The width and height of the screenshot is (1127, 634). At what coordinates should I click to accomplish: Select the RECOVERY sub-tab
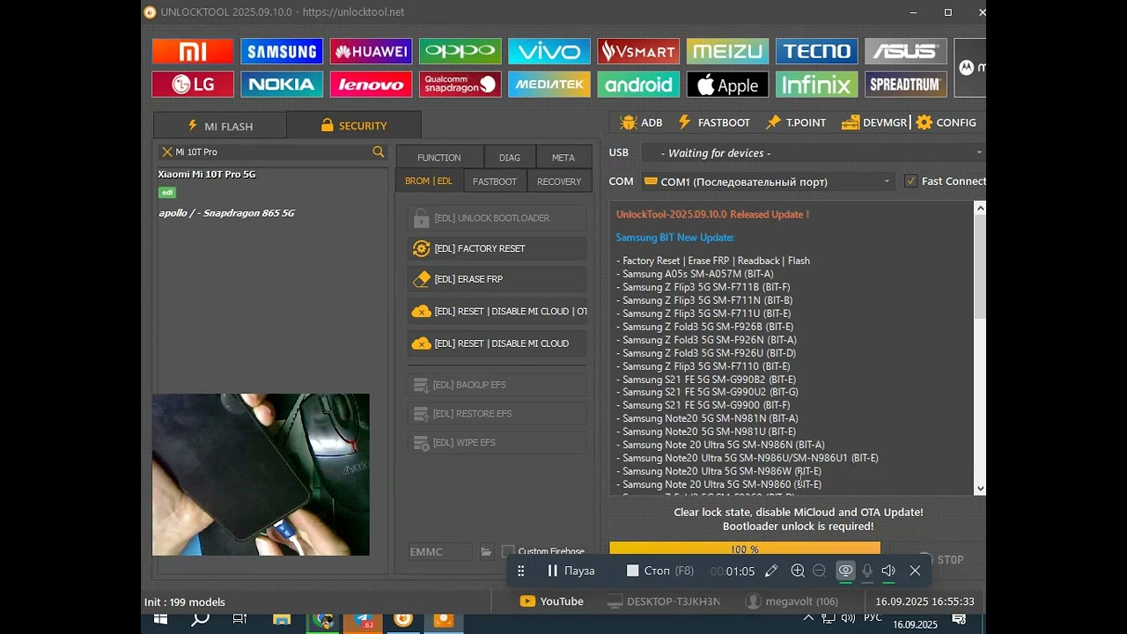[559, 181]
